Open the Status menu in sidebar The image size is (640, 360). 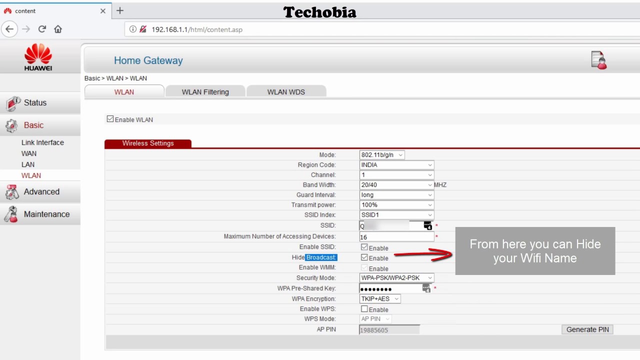point(40,103)
